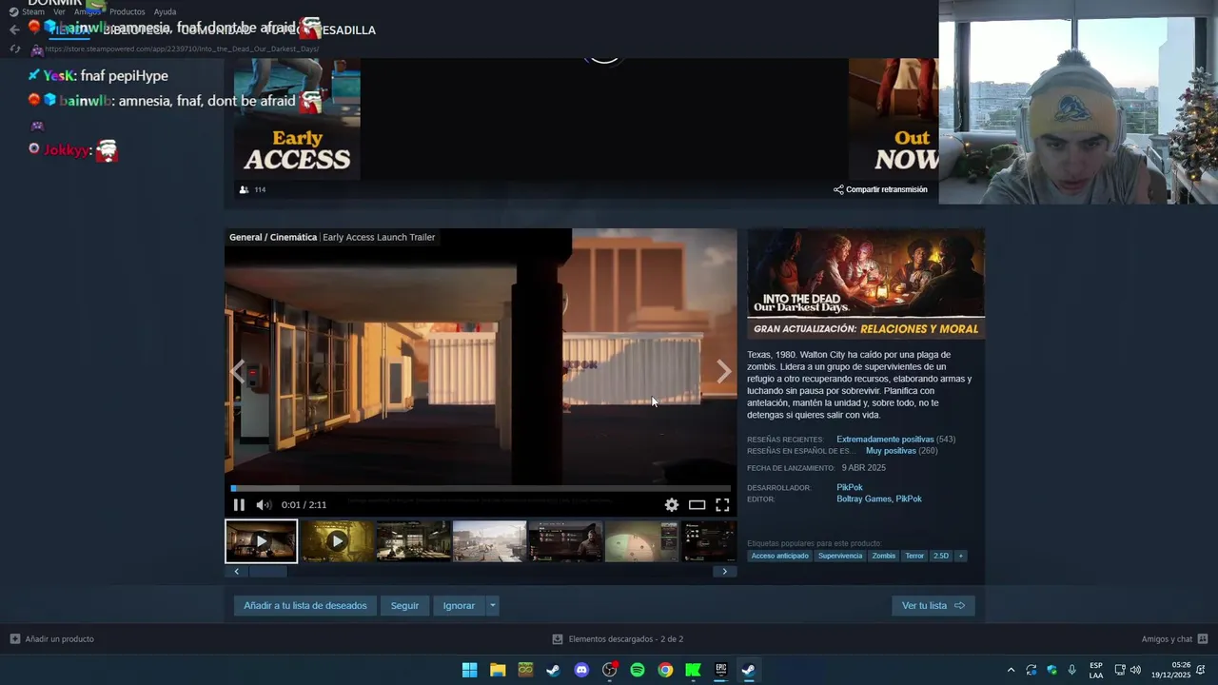Reload the store page with refresh icon

14,49
